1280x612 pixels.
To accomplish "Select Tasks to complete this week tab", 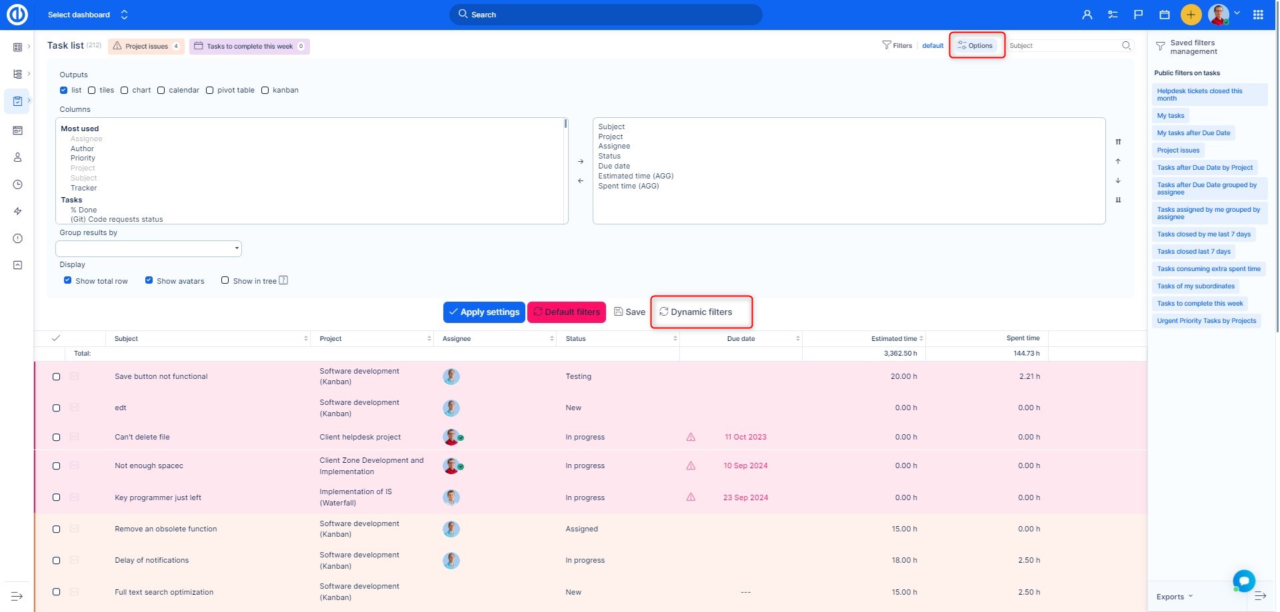I will tap(249, 46).
